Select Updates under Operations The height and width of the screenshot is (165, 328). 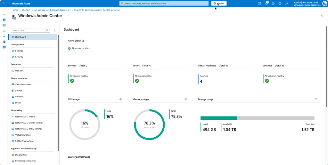[x=19, y=71]
